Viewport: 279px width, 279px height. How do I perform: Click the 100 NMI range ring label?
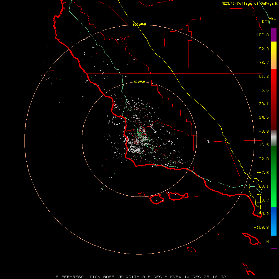tap(139, 24)
